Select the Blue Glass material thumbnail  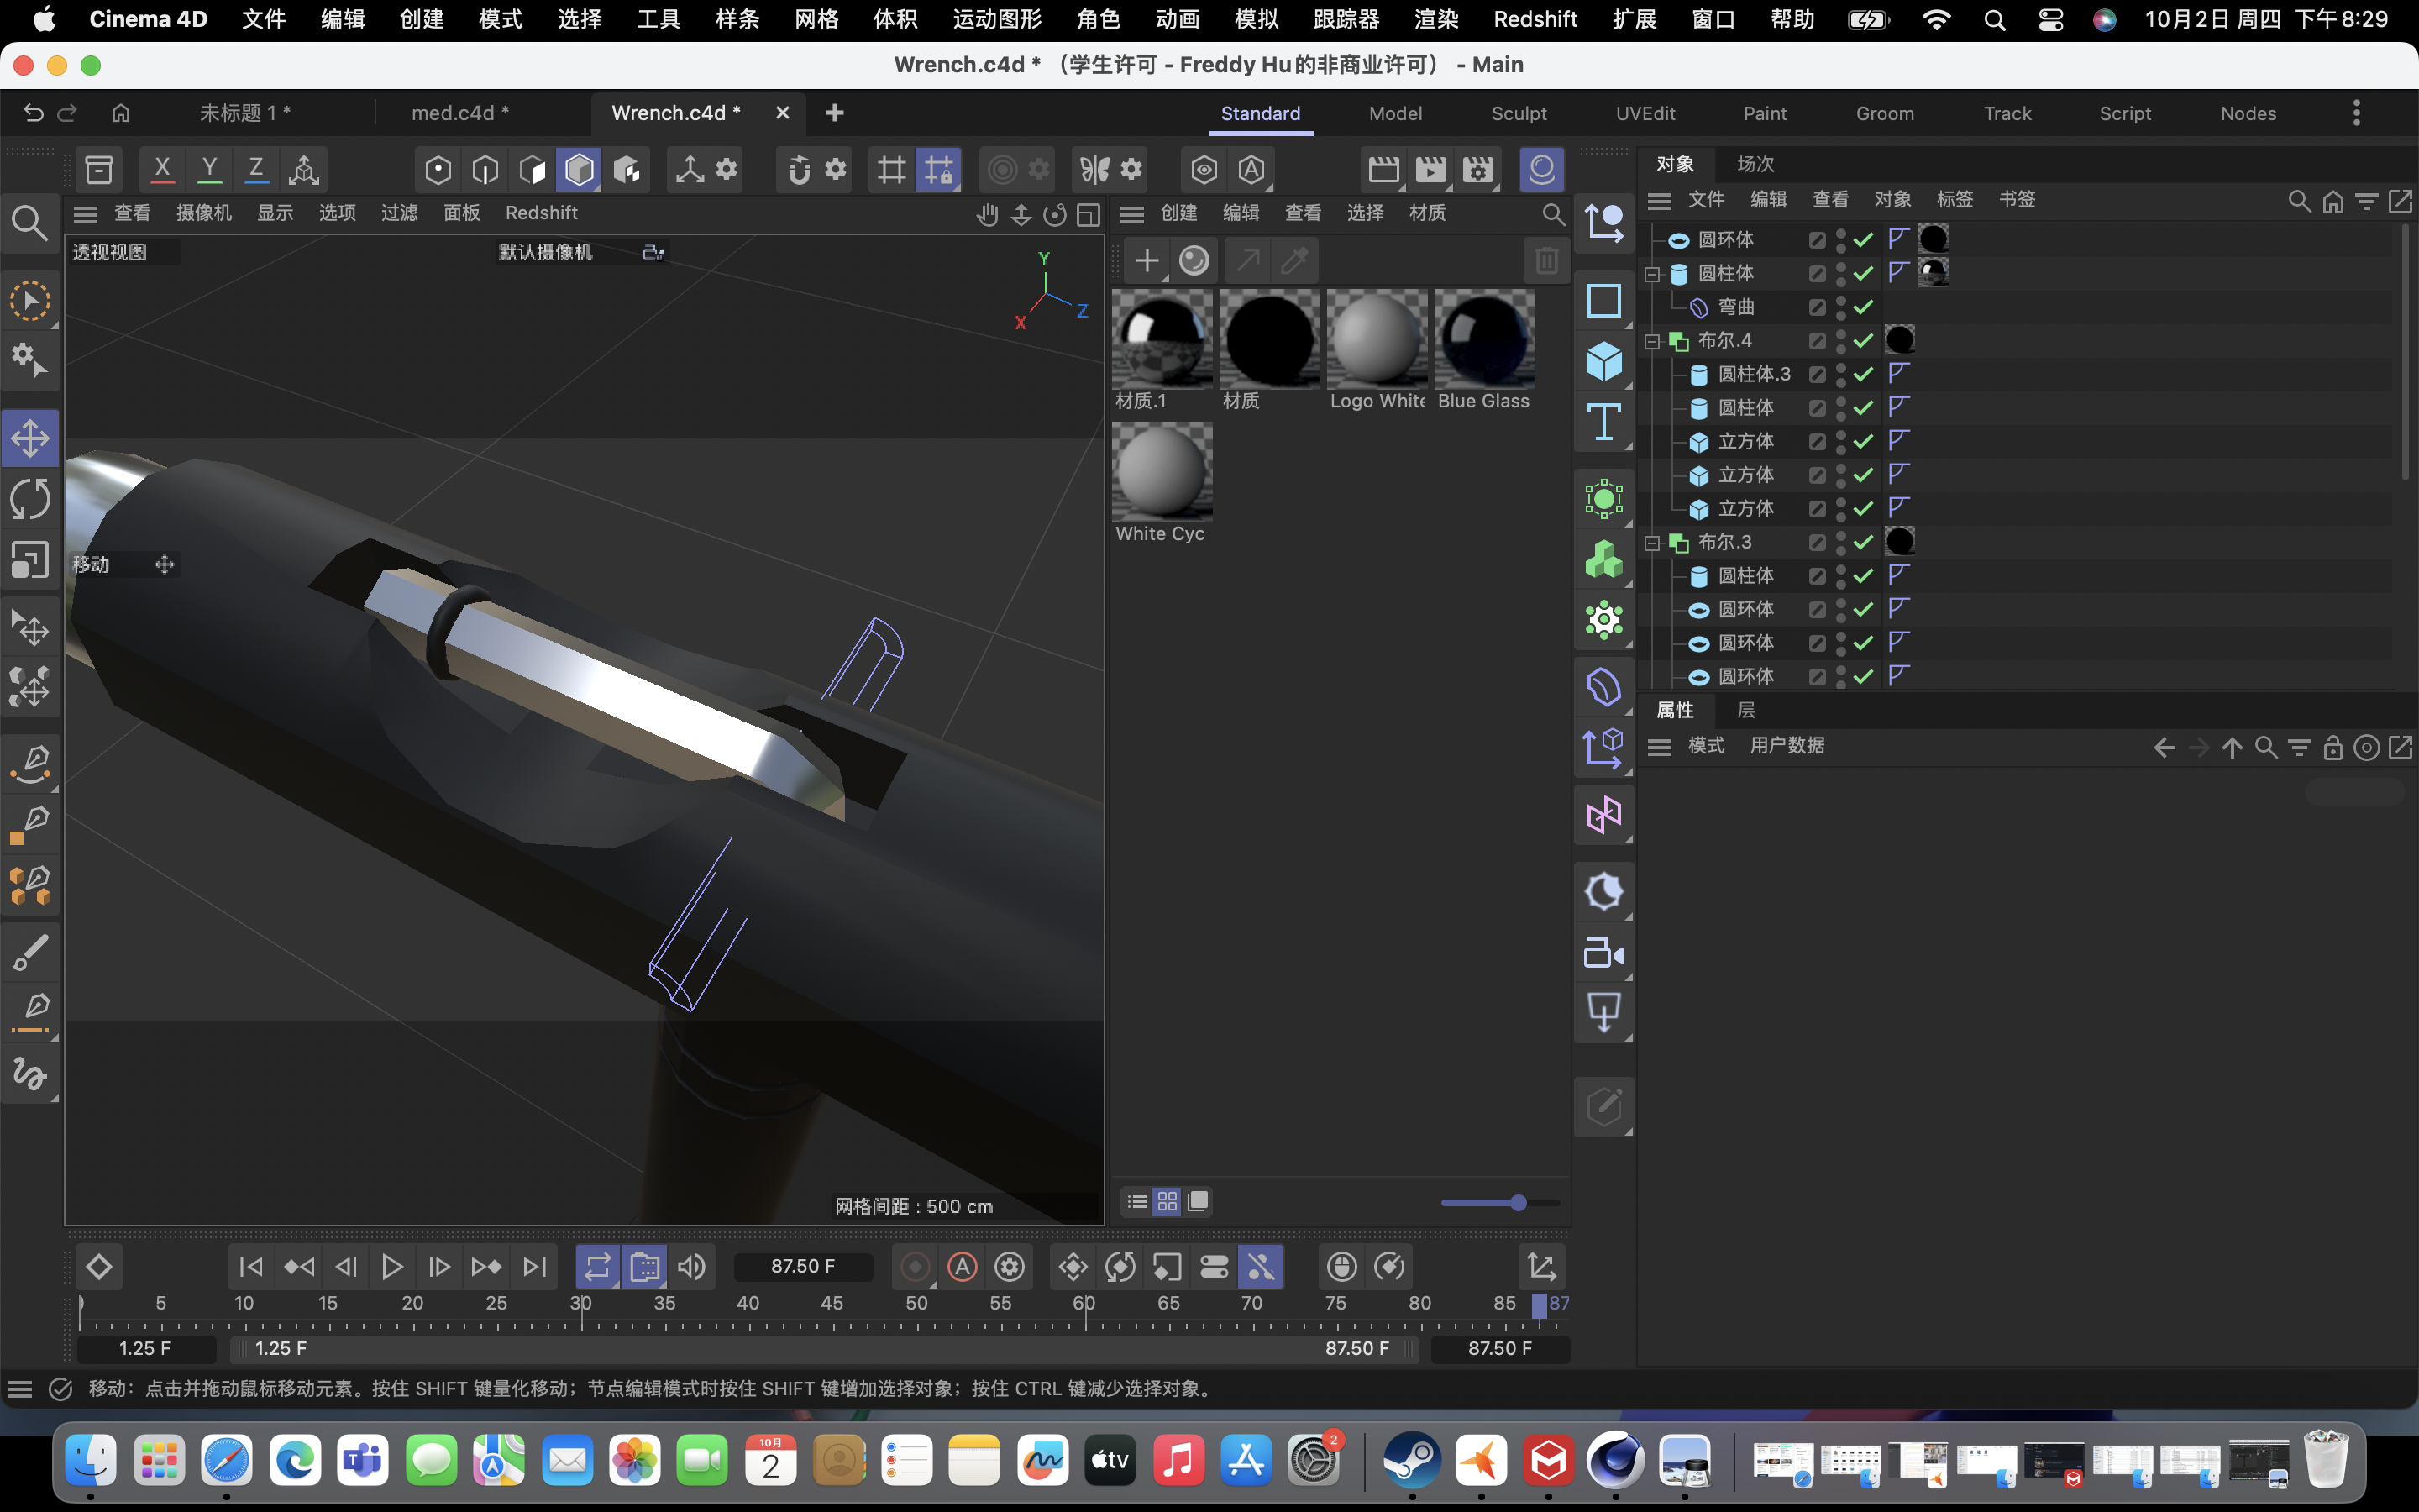tap(1483, 340)
